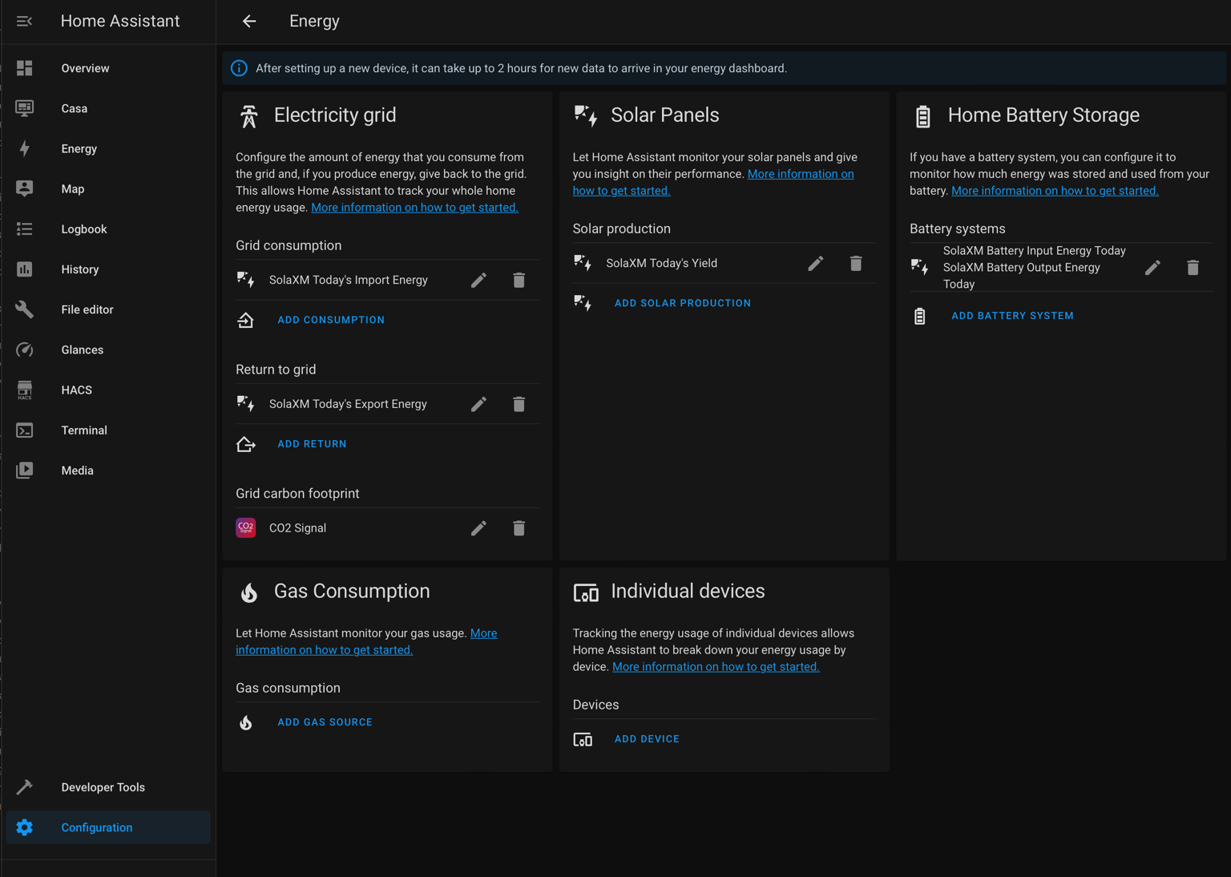Open Home Battery Storage more information link
1231x877 pixels.
1055,191
